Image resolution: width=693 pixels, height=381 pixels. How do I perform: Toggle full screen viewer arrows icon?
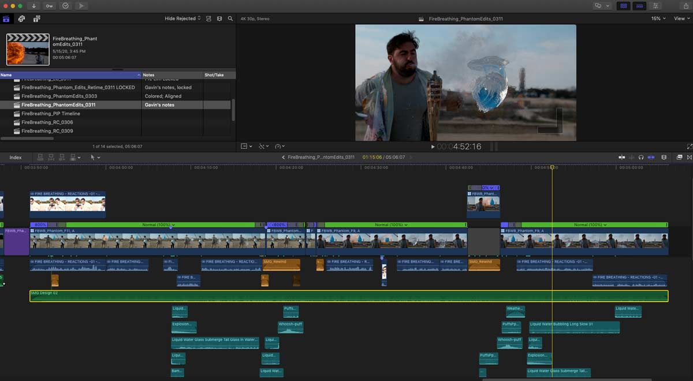[690, 147]
